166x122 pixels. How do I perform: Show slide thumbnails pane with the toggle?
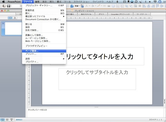point(10,18)
